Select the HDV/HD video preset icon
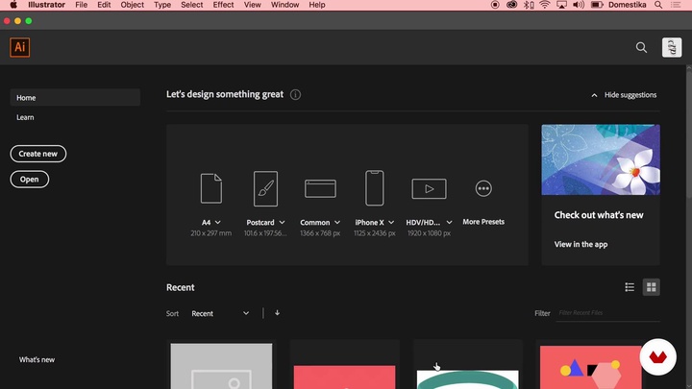 pyautogui.click(x=429, y=188)
